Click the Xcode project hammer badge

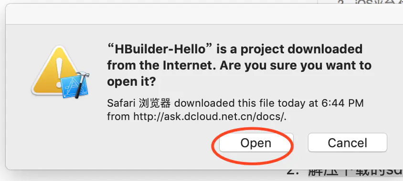pos(74,85)
